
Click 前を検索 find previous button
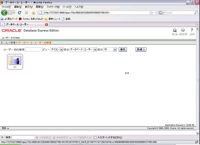point(61,138)
